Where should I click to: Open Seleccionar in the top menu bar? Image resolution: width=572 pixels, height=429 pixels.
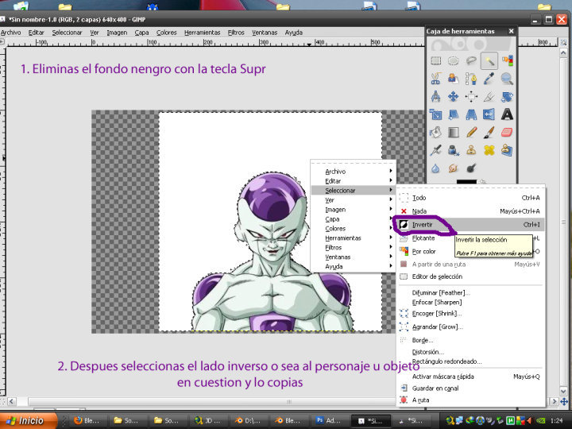(67, 33)
